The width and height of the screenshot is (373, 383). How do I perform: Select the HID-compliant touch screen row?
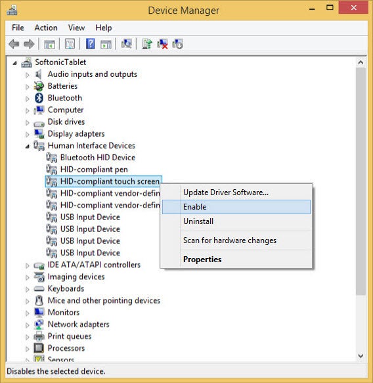[104, 181]
